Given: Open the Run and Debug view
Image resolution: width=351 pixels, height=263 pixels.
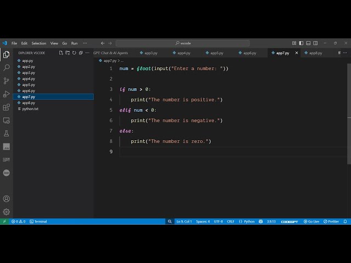Looking at the screenshot, I should click(x=6, y=94).
